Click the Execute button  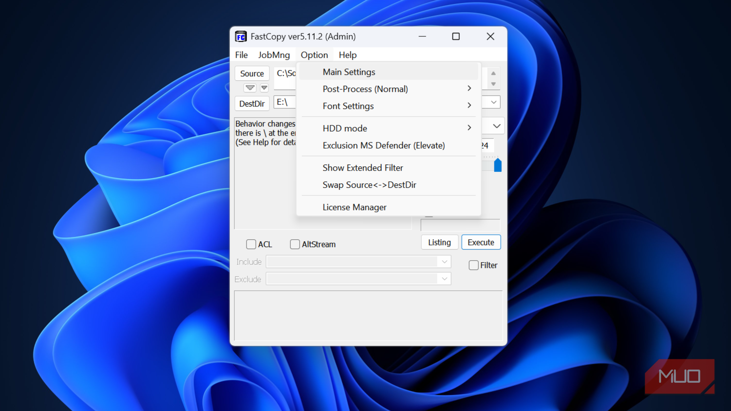(x=481, y=242)
